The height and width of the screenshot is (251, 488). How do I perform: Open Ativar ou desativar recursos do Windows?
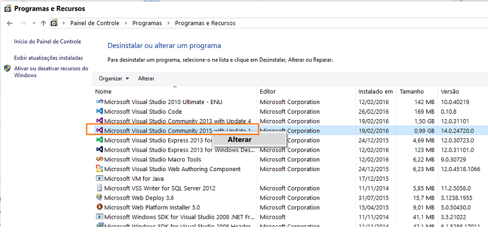pyautogui.click(x=51, y=72)
